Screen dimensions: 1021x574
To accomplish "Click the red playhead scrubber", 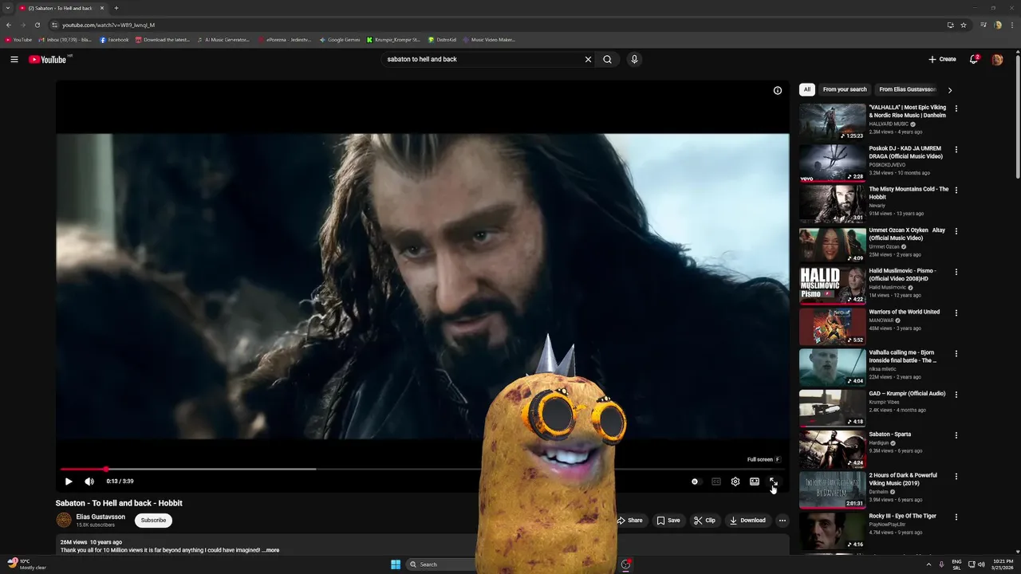I will [105, 469].
